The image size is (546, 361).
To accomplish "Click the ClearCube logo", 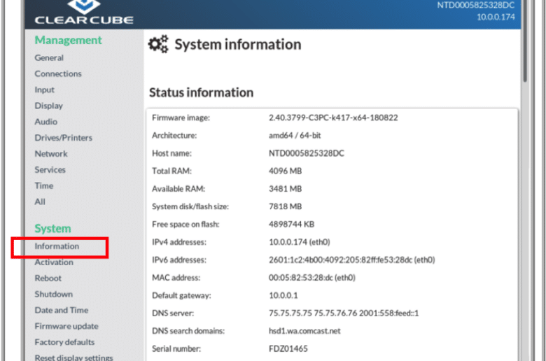I will (84, 12).
